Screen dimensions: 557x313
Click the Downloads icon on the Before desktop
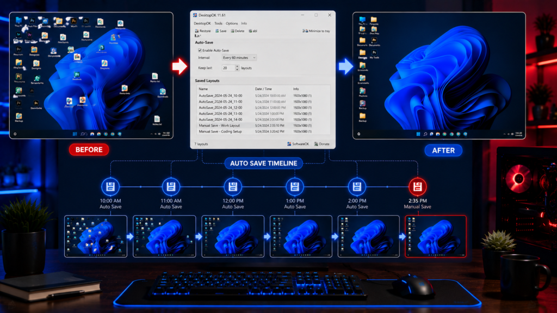click(x=163, y=93)
